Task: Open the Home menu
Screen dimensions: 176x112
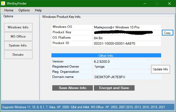Action: (x=9, y=10)
